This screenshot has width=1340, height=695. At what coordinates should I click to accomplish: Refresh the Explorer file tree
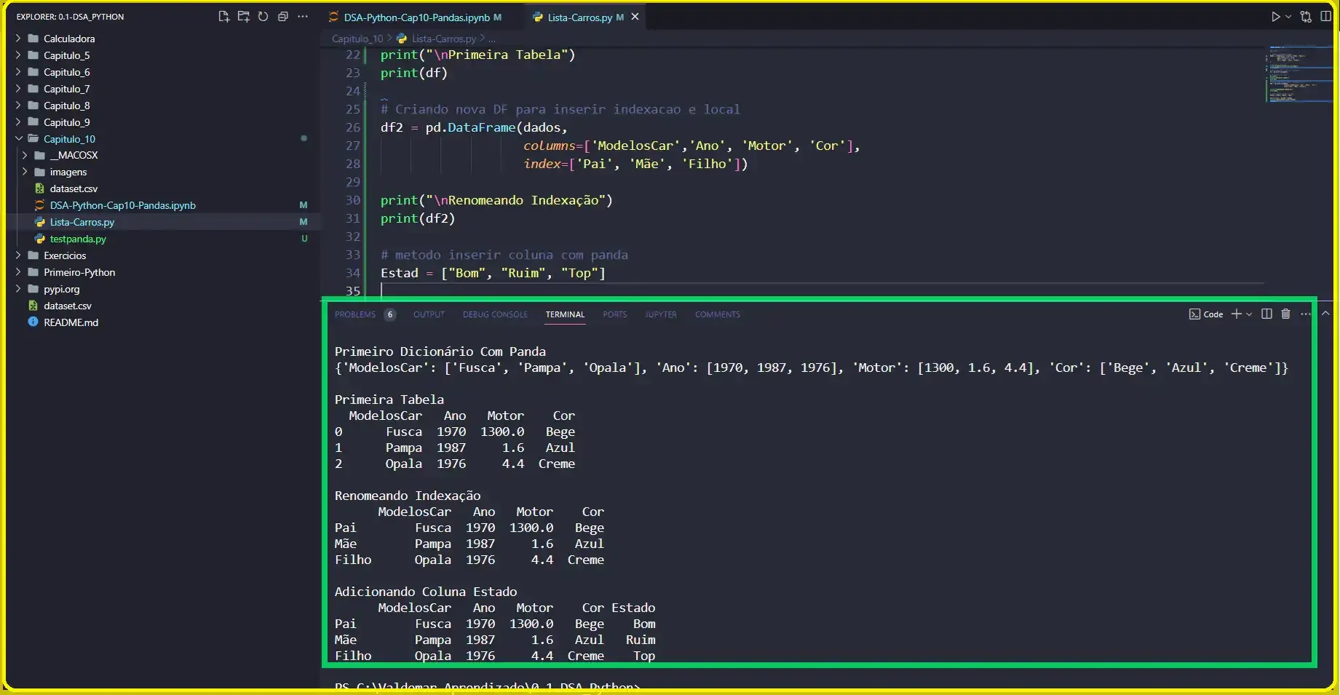[263, 16]
